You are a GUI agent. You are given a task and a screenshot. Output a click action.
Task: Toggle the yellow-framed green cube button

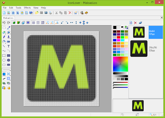(x=19, y=23)
